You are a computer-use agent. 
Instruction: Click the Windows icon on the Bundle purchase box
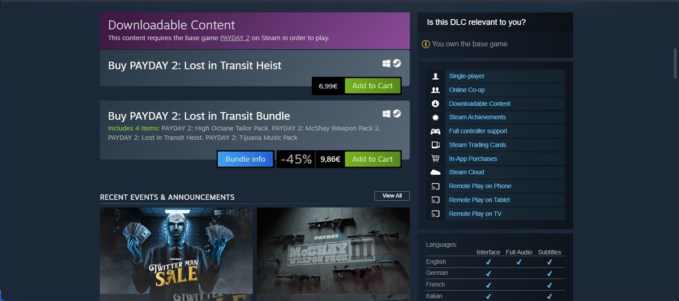coord(386,114)
